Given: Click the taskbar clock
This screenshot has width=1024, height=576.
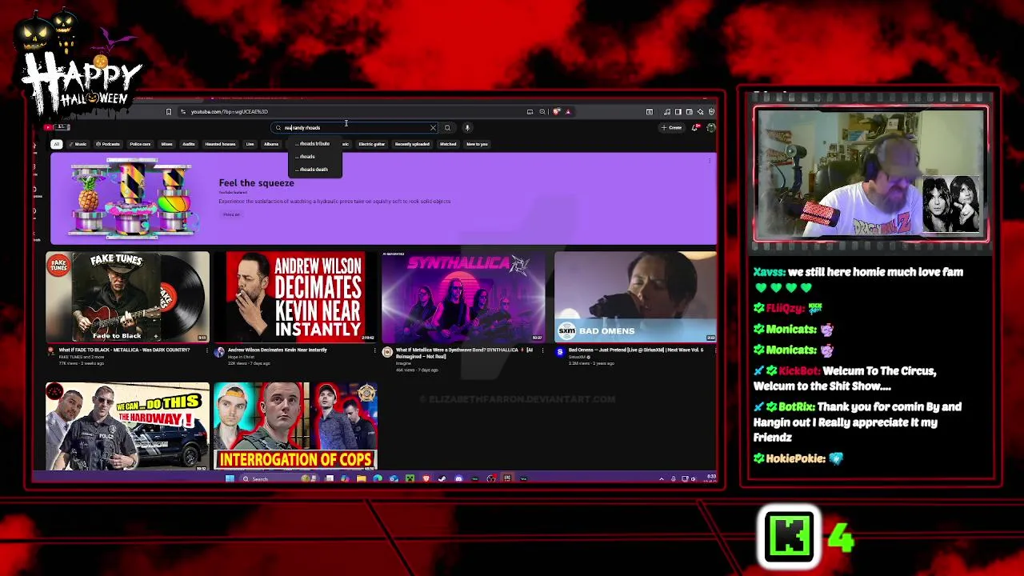Looking at the screenshot, I should click(710, 478).
